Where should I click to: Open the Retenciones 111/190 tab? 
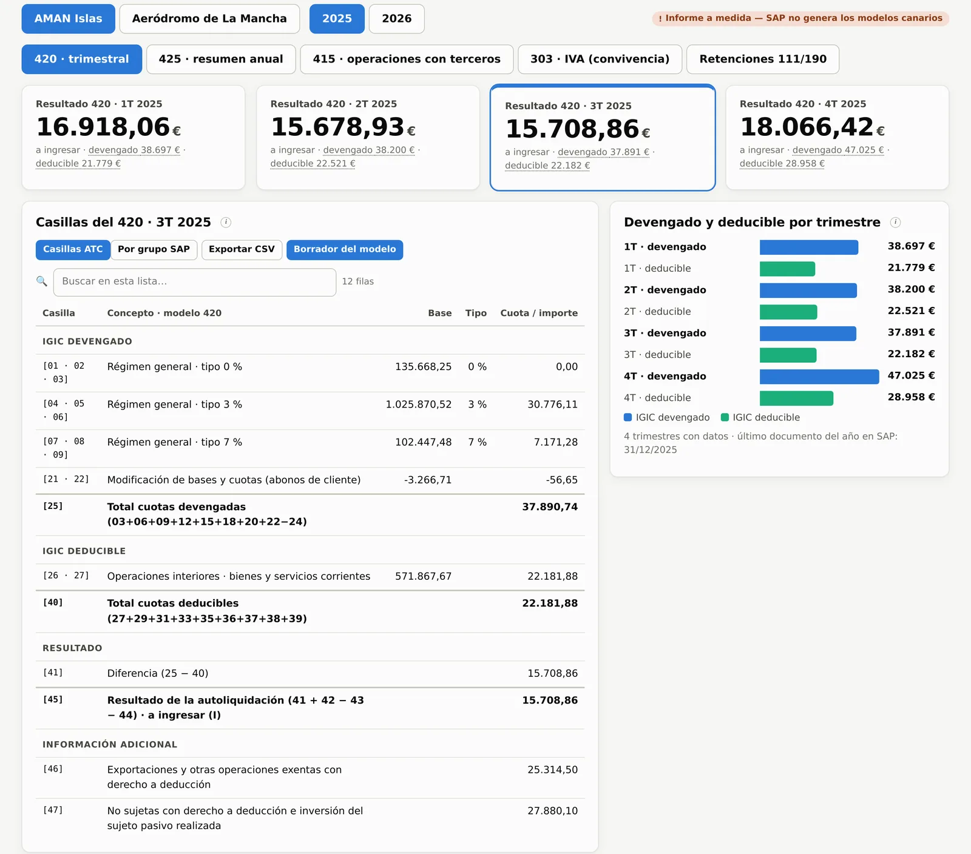click(763, 59)
